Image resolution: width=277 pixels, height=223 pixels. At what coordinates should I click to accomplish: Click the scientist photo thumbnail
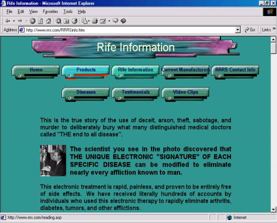(53, 160)
